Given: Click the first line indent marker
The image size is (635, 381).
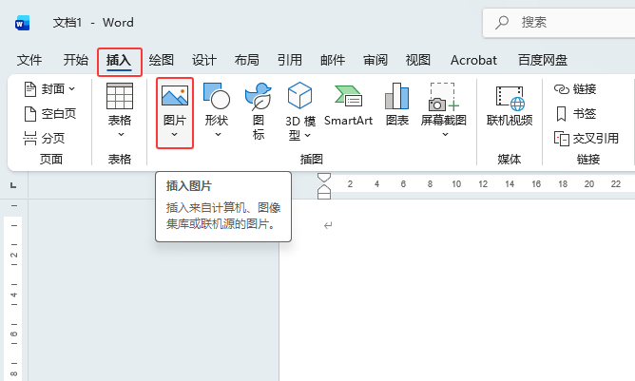Looking at the screenshot, I should pyautogui.click(x=324, y=179).
